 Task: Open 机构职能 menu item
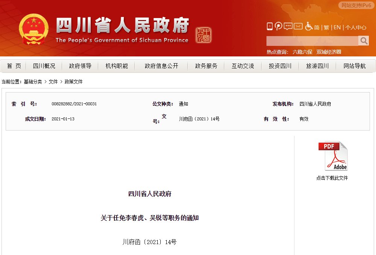[117, 66]
